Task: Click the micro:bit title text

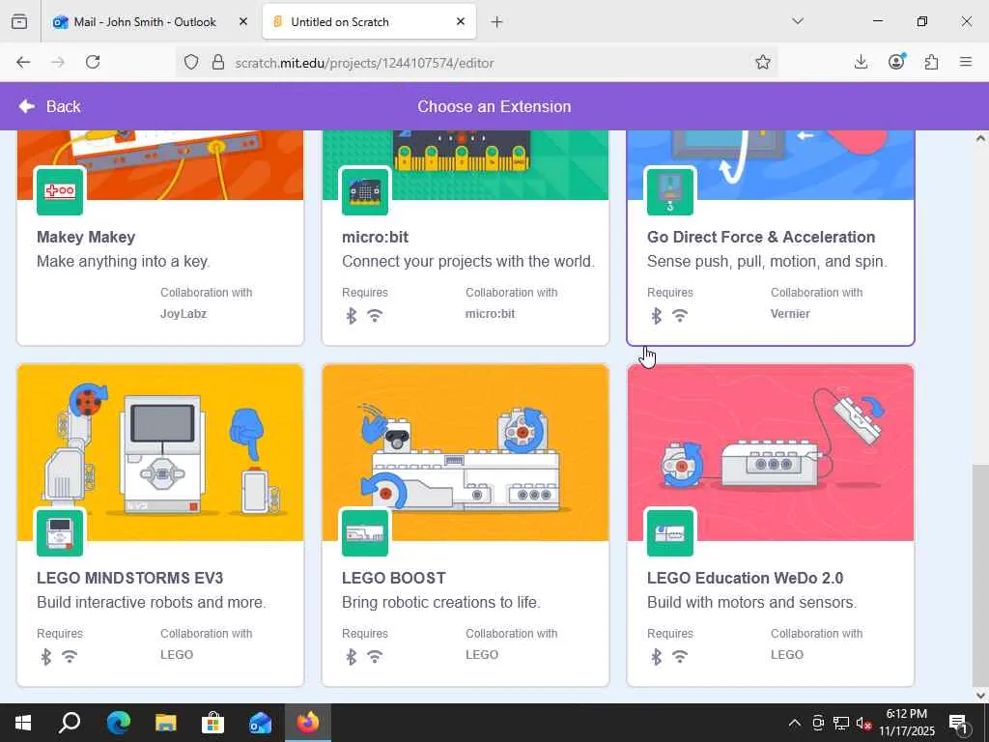Action: click(x=376, y=237)
